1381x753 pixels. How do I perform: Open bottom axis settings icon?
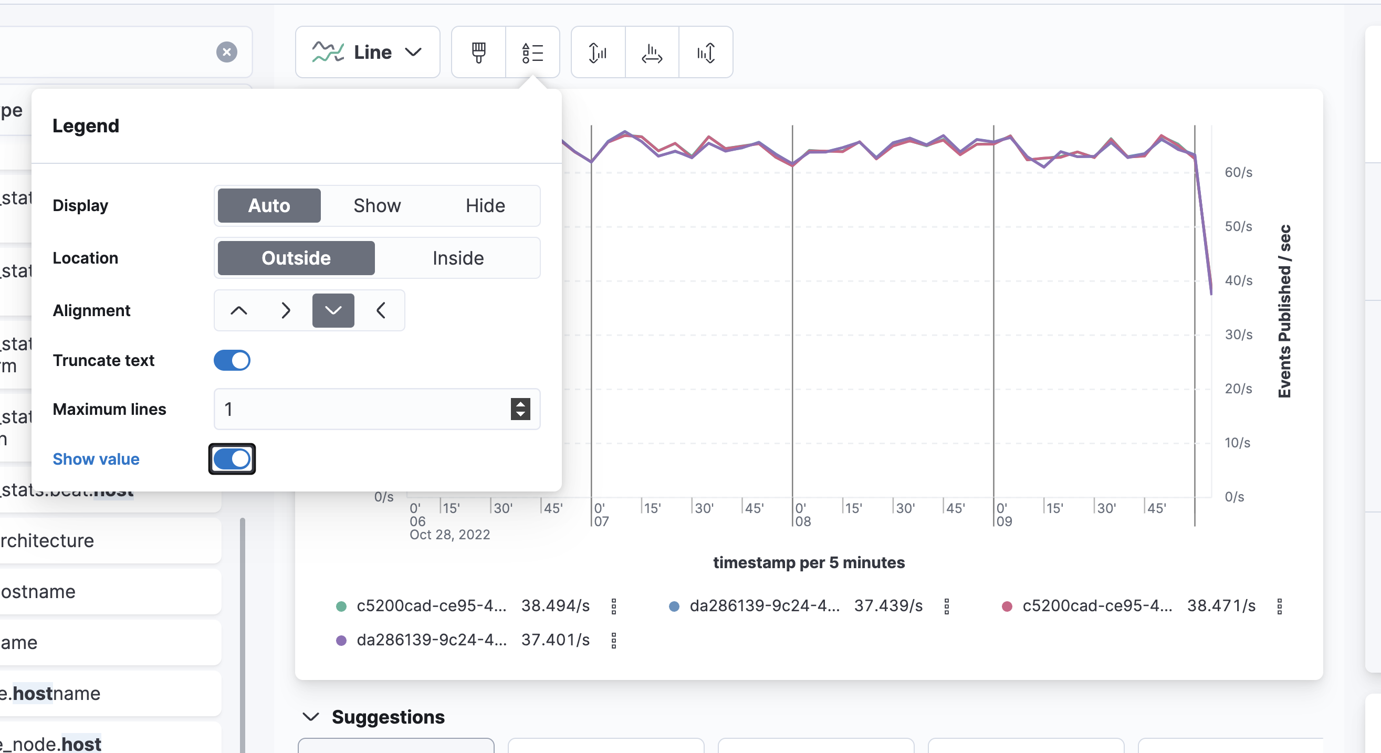651,53
